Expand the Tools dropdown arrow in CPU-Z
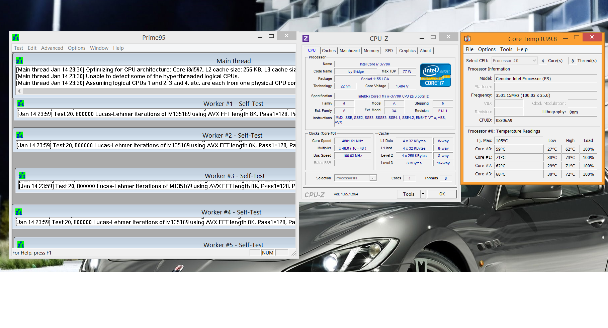 pyautogui.click(x=423, y=194)
